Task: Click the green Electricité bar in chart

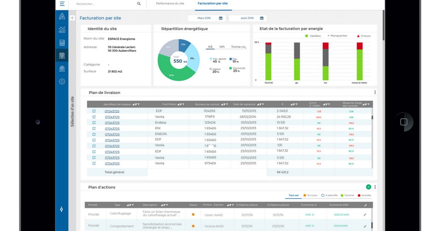Action: click(268, 67)
